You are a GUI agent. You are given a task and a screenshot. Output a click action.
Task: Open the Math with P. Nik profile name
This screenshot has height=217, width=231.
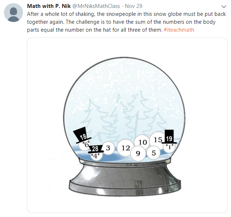point(49,6)
